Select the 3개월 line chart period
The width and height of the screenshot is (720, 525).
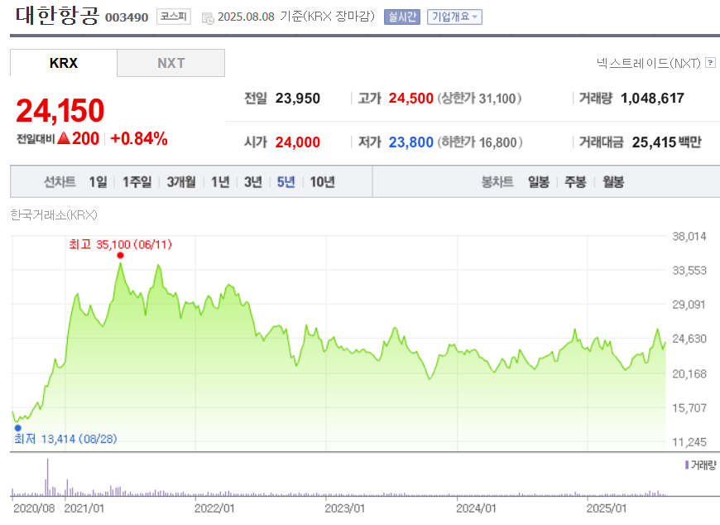[x=181, y=182]
